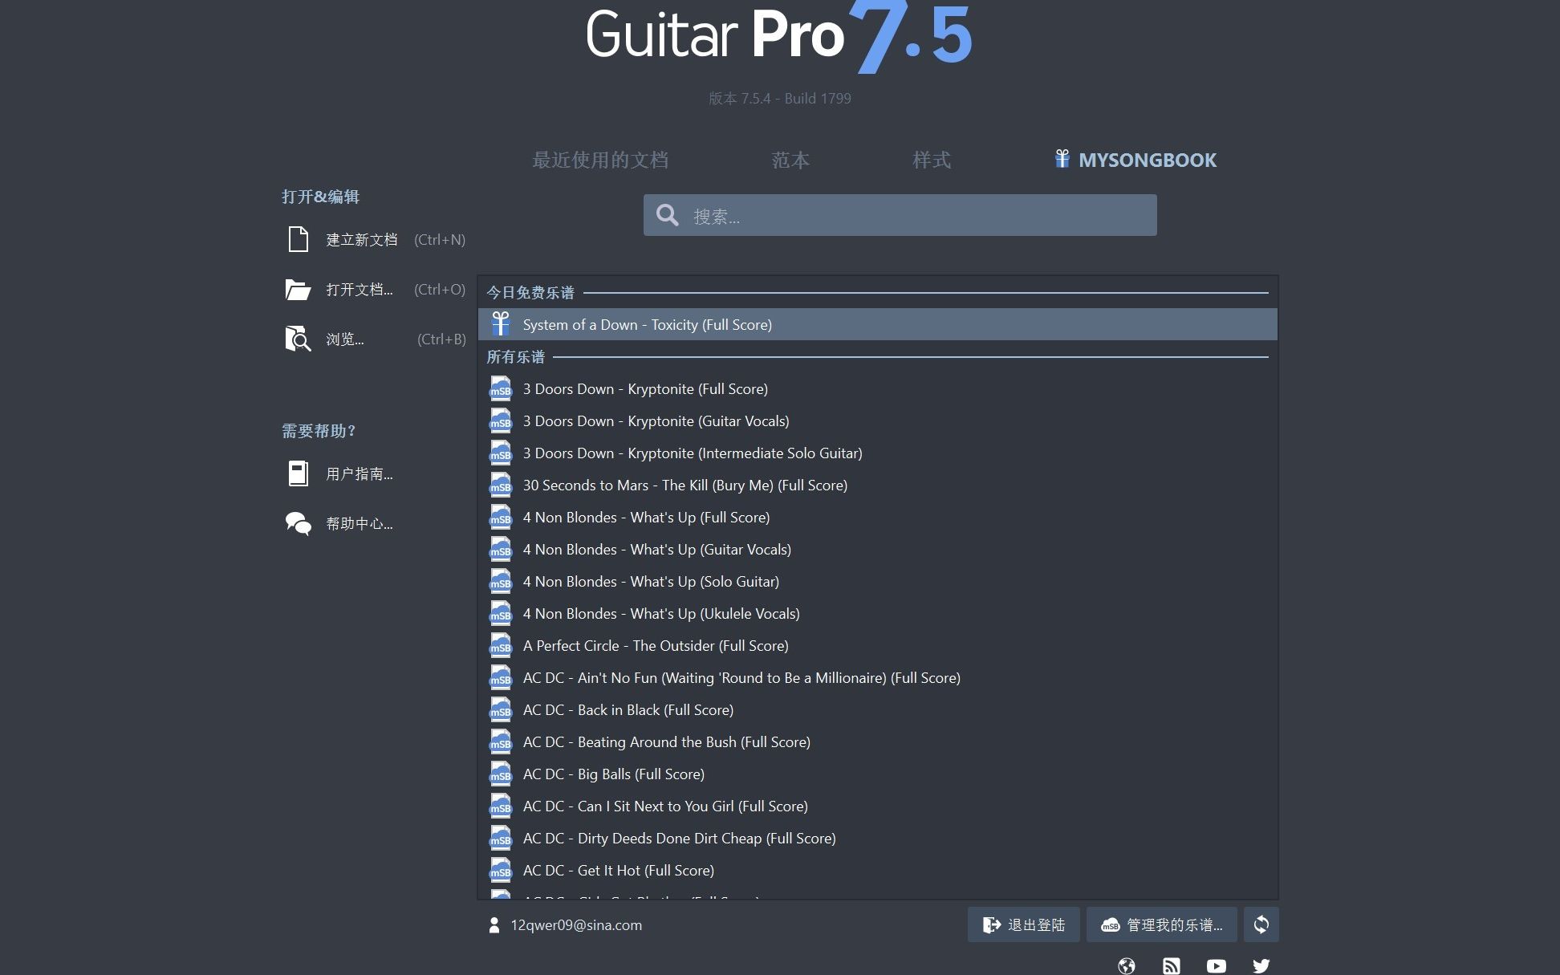
Task: Click the user account person icon
Action: pos(494,925)
